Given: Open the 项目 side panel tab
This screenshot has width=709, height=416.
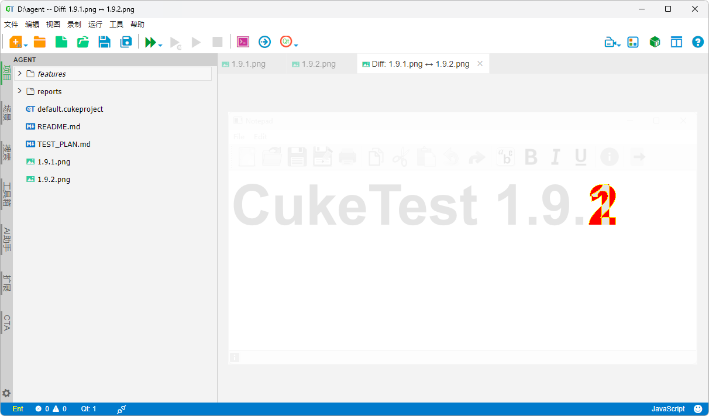Looking at the screenshot, I should coord(6,73).
